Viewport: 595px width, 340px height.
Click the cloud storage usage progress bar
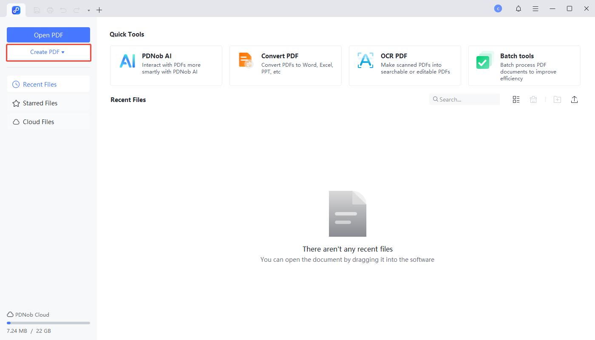(48, 323)
